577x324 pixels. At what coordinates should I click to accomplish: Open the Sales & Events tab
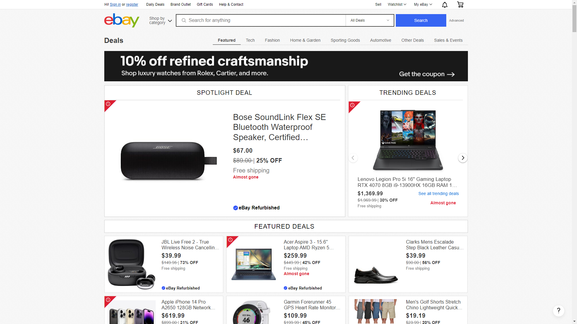tap(448, 40)
